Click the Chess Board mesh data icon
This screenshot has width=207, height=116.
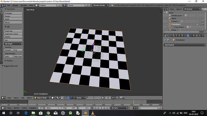pyautogui.click(x=173, y=27)
